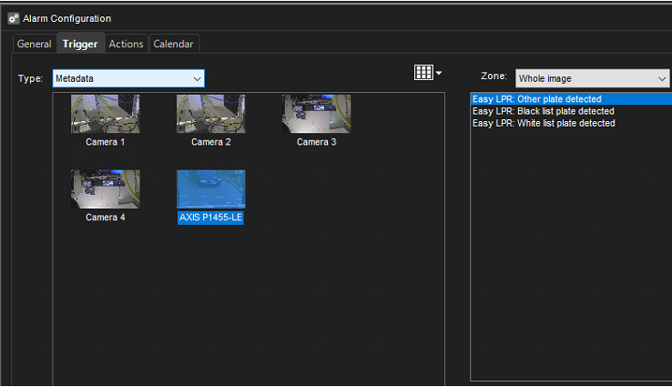Select the Camera 1 thumbnail image
672x387 pixels.
[106, 114]
